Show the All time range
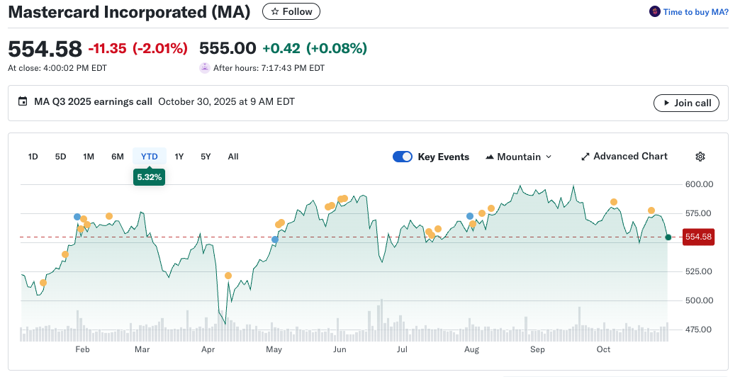The image size is (740, 377). click(x=233, y=157)
